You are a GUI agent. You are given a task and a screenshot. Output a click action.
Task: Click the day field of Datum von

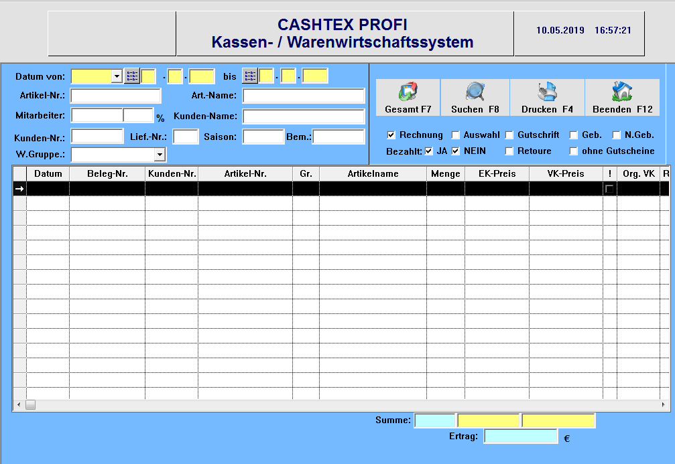point(149,76)
